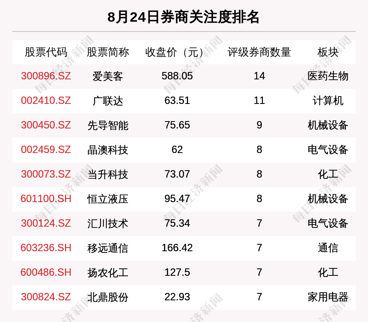Viewport: 368px width, 322px height.
Task: Select the 股票代码 column header
Action: pos(46,52)
